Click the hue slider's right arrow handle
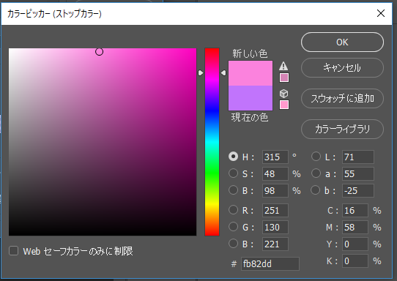 point(223,73)
